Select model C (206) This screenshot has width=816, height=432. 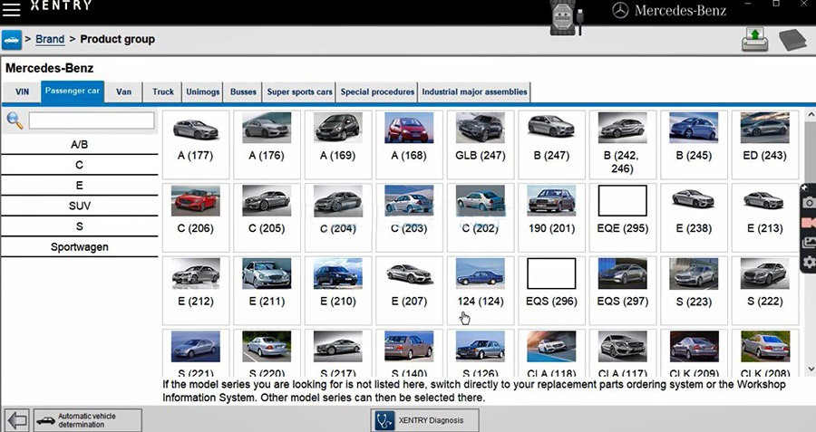196,217
